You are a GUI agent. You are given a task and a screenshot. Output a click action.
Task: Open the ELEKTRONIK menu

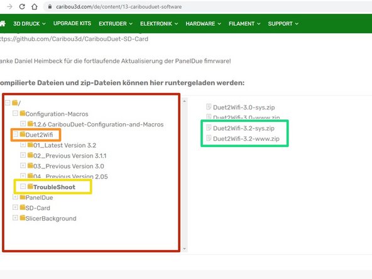tap(159, 23)
